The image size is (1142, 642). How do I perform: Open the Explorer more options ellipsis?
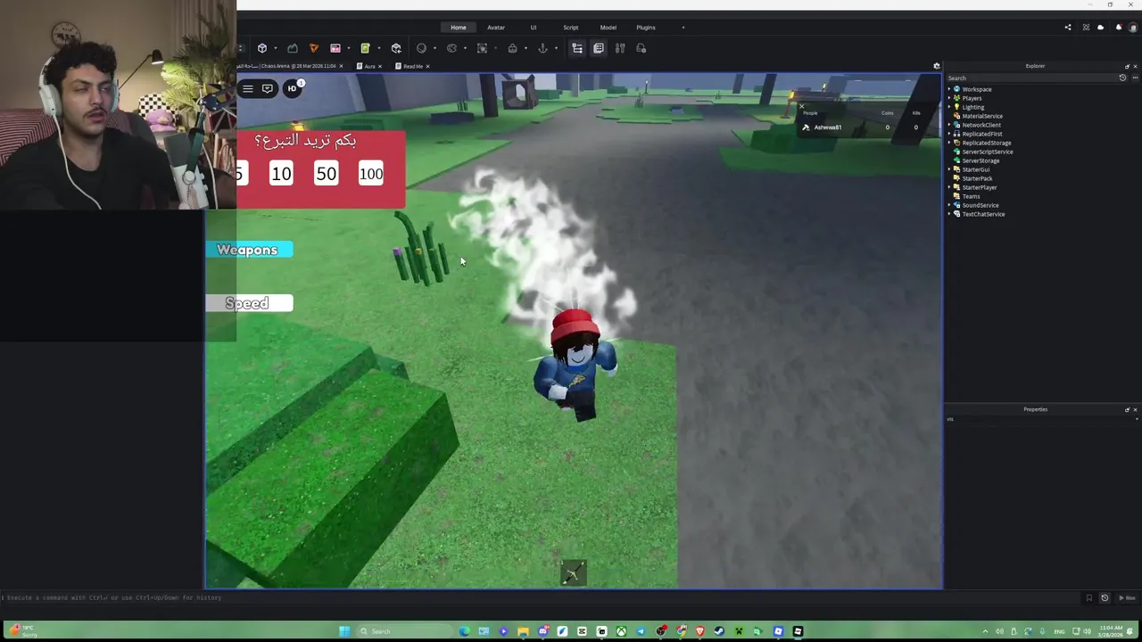[1133, 78]
